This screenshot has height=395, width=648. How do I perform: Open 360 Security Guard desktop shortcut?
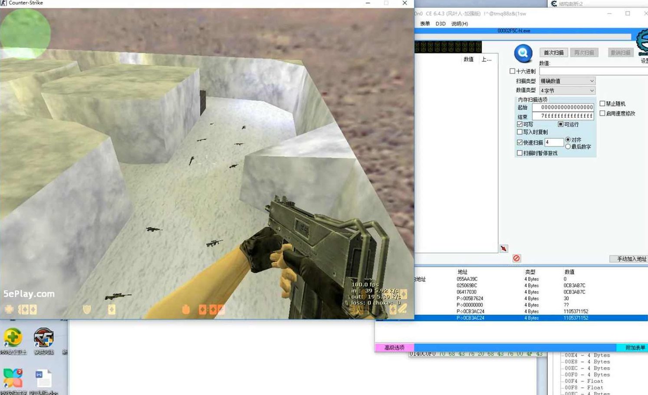tap(13, 339)
